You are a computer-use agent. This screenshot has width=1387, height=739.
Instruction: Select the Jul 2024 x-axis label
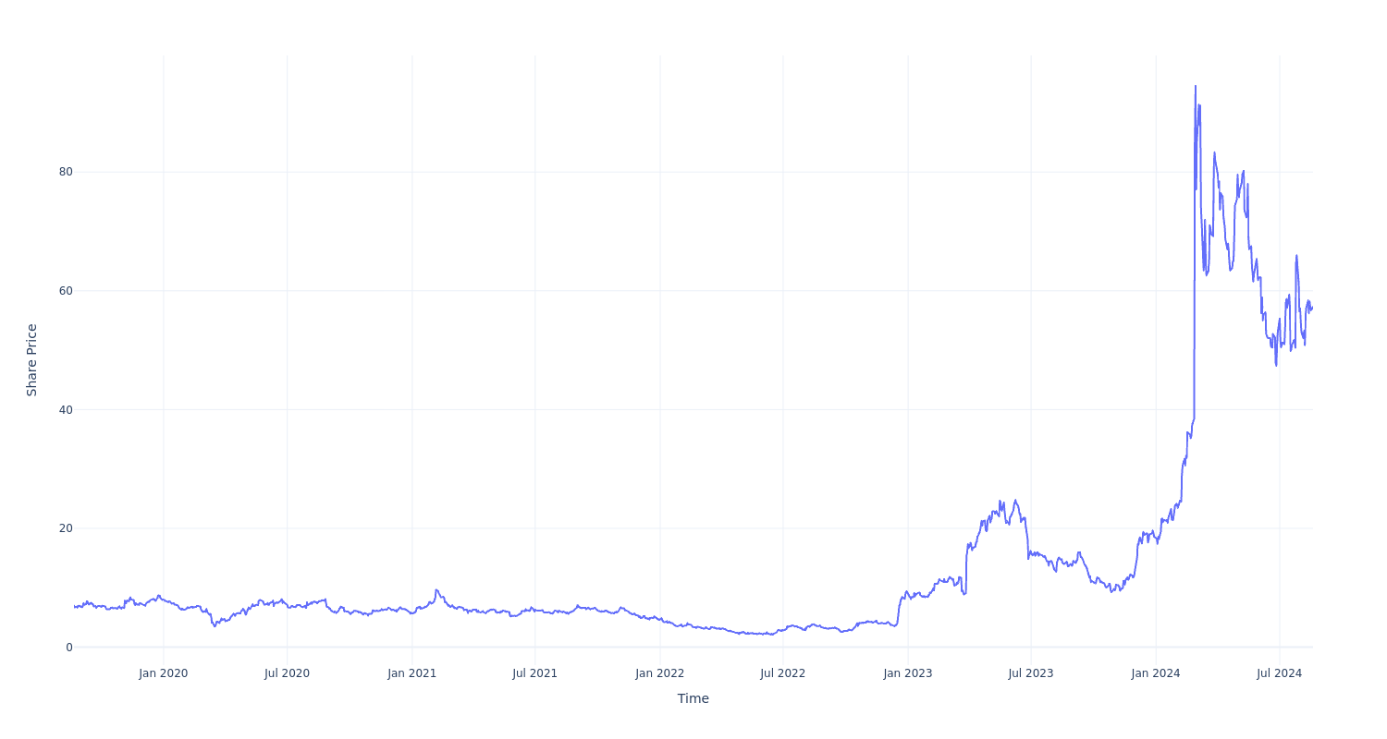tap(1279, 673)
